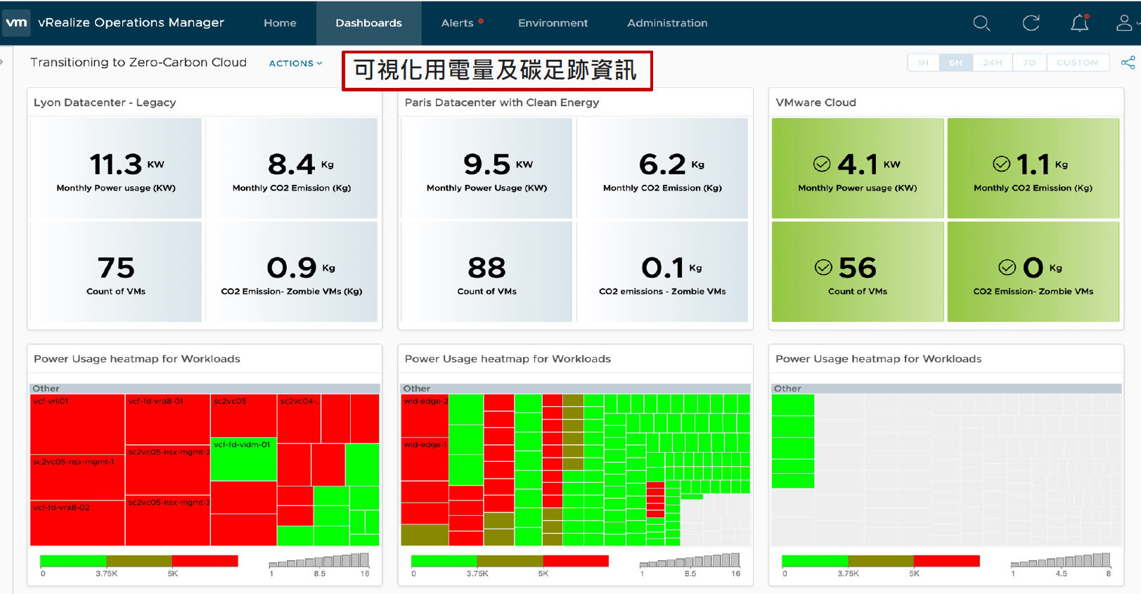Click Paris 88 Count of VMs tile
This screenshot has height=594, width=1141.
point(486,271)
